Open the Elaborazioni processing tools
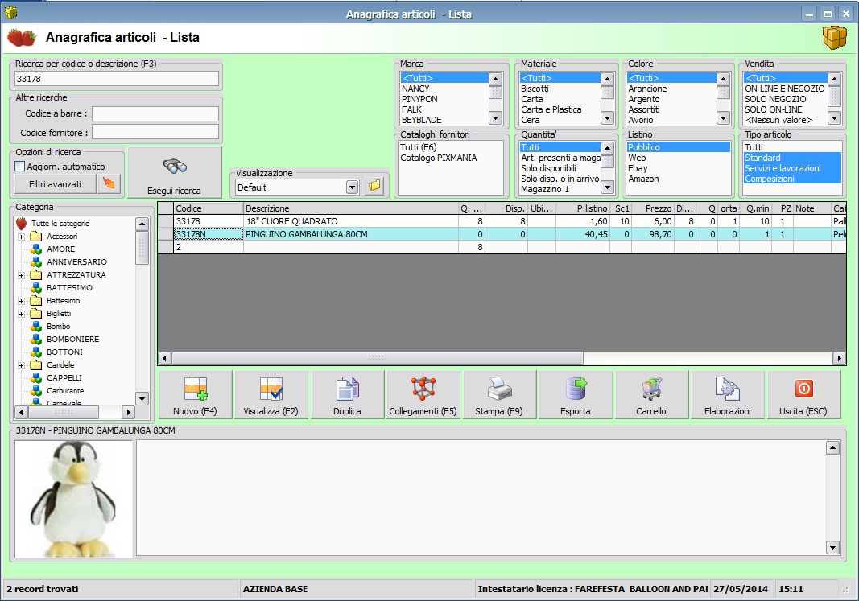 coord(727,395)
